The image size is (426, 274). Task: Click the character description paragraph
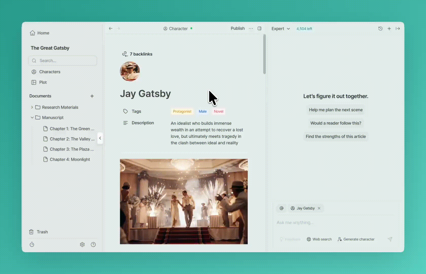pyautogui.click(x=207, y=133)
